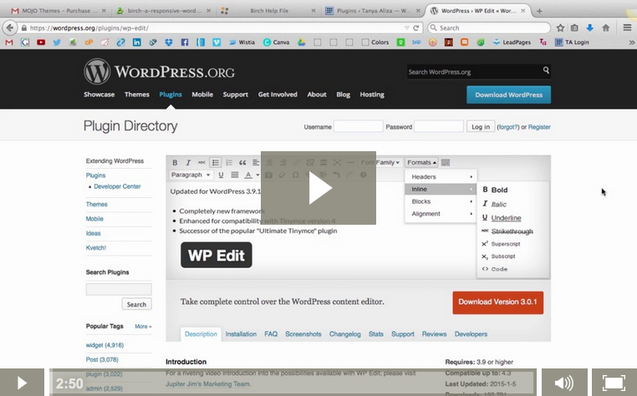Screen dimensions: 637x396
Task: Play the video using the center overlay
Action: coord(318,188)
